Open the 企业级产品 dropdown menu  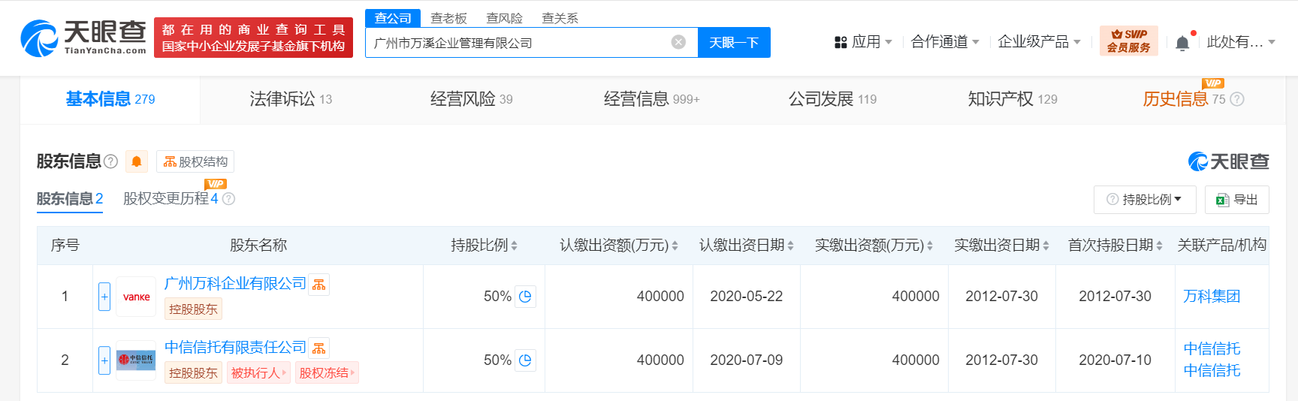[x=1039, y=42]
